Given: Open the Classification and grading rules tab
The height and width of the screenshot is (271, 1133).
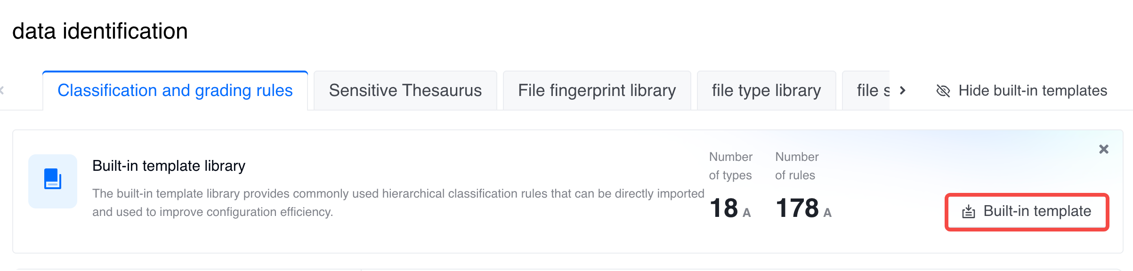Looking at the screenshot, I should tap(175, 91).
